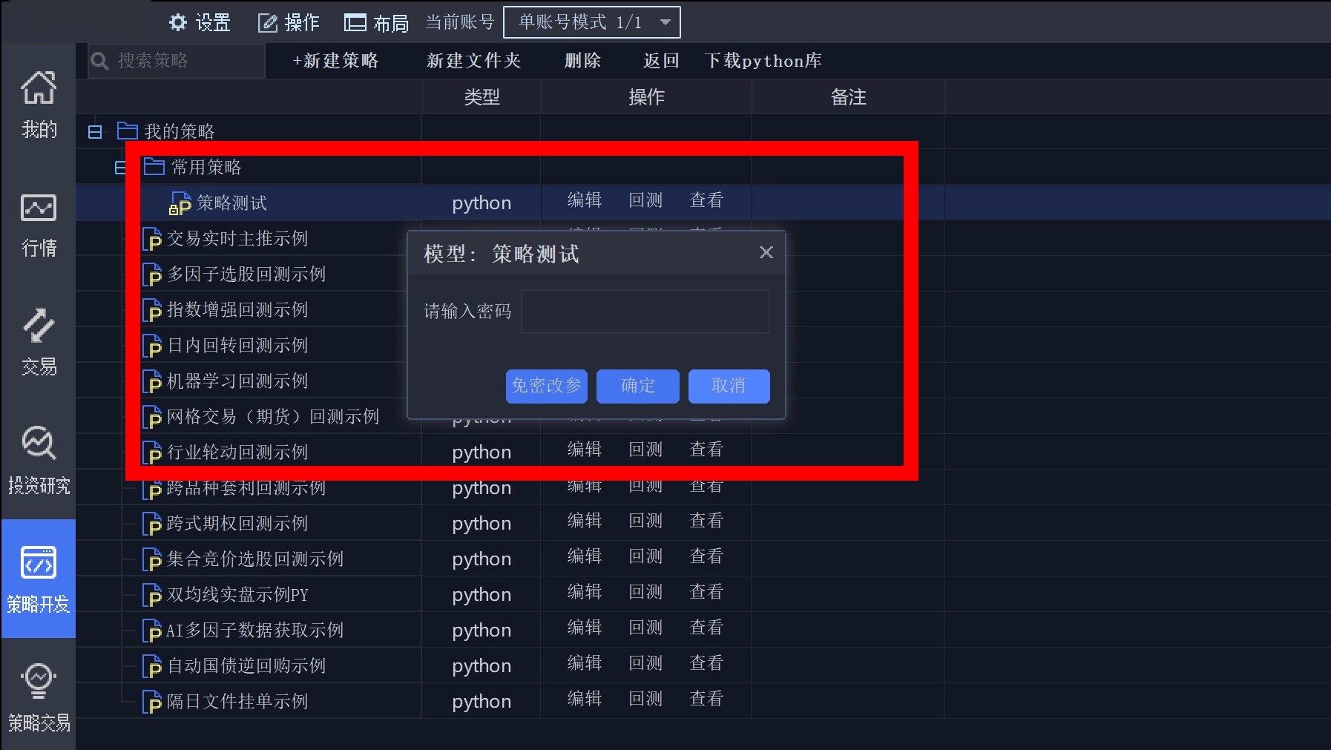This screenshot has height=750, width=1331.
Task: Click the 布局 layout icon
Action: pos(355,22)
